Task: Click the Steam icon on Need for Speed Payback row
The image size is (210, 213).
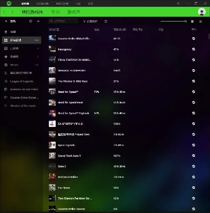Action: tap(194, 113)
